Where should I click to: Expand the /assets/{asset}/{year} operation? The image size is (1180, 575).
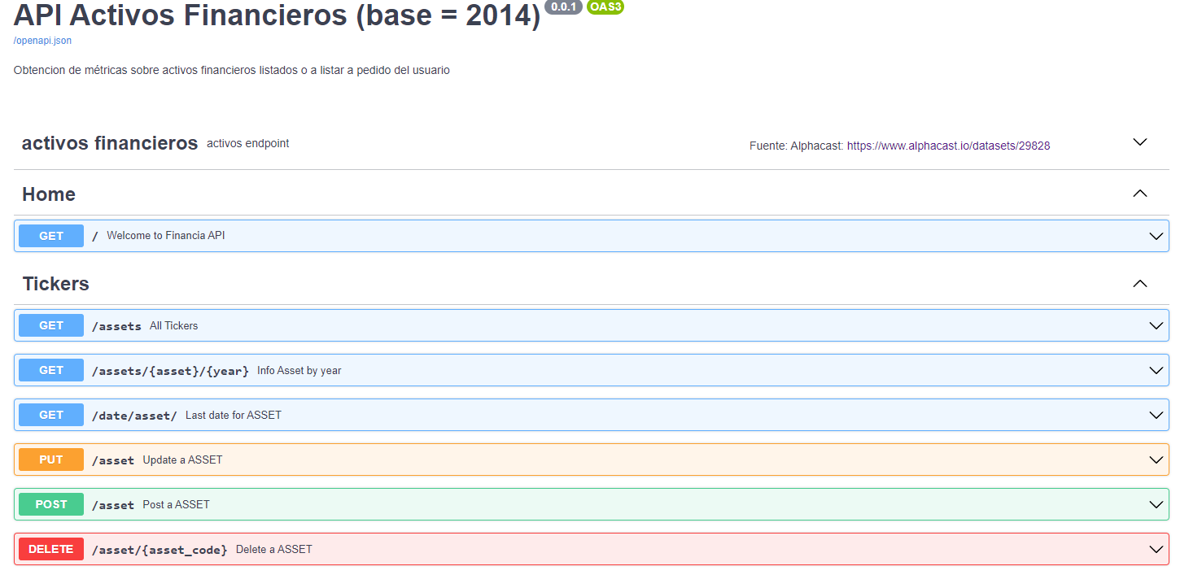1156,370
